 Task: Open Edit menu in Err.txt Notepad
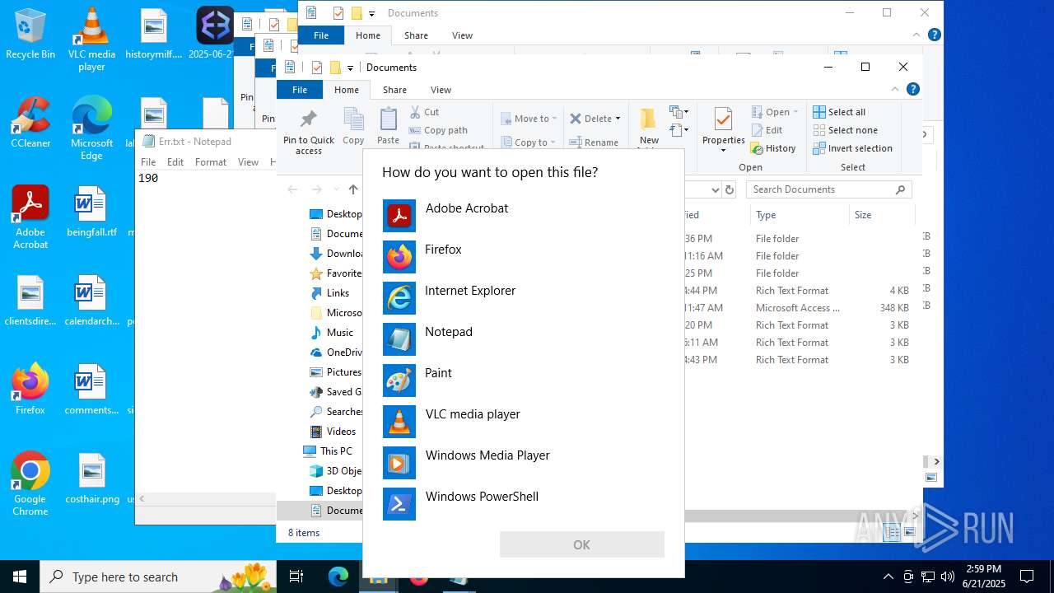[175, 162]
